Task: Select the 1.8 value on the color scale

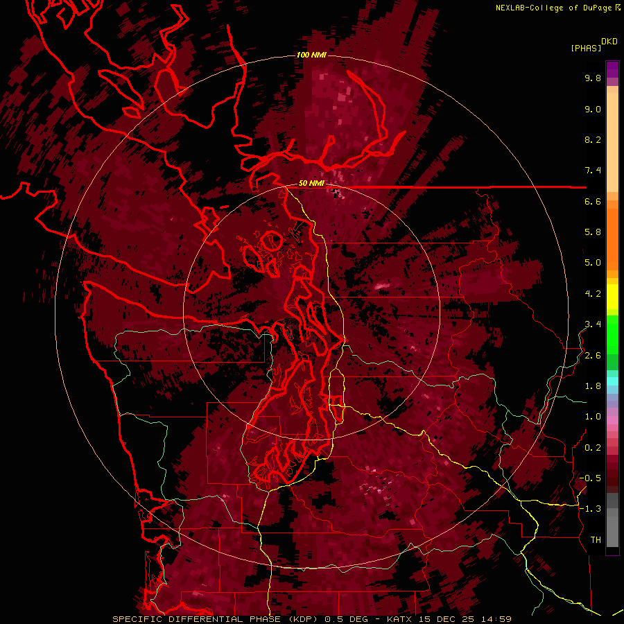Action: [593, 386]
